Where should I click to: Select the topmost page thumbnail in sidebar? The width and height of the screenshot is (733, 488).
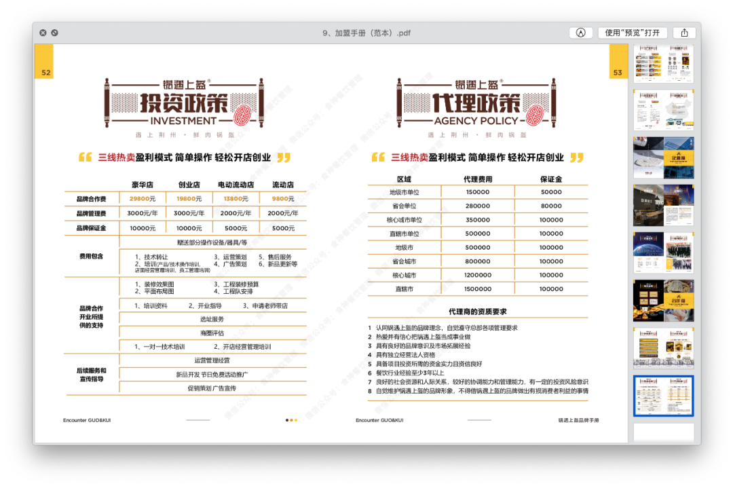pos(663,63)
